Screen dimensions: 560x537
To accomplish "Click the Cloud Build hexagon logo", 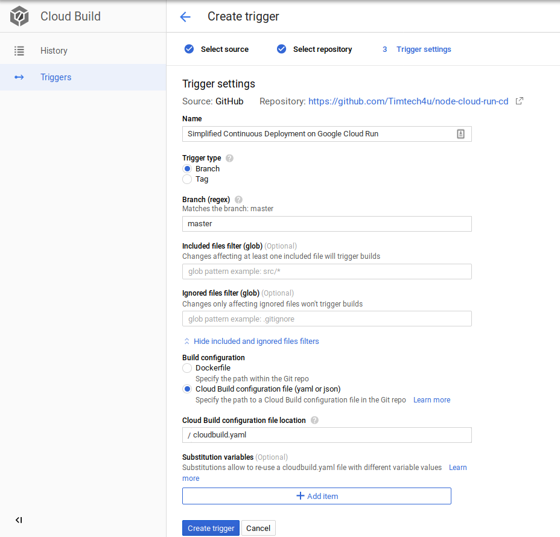I will click(19, 16).
